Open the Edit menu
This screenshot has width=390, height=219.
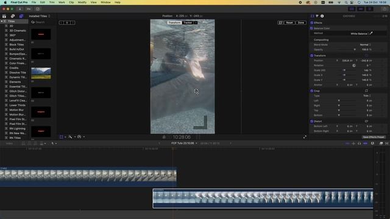point(43,2)
